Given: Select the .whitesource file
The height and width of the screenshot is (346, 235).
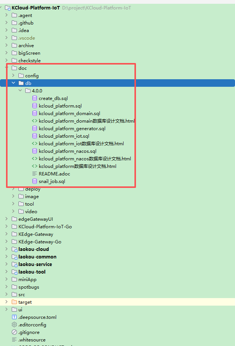Looking at the screenshot, I should click(x=32, y=340).
